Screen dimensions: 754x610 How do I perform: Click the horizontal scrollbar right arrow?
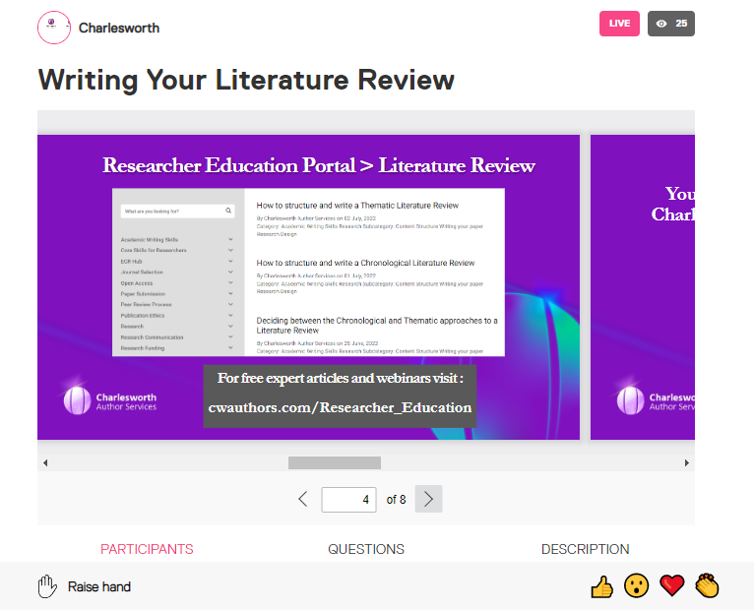click(x=687, y=462)
